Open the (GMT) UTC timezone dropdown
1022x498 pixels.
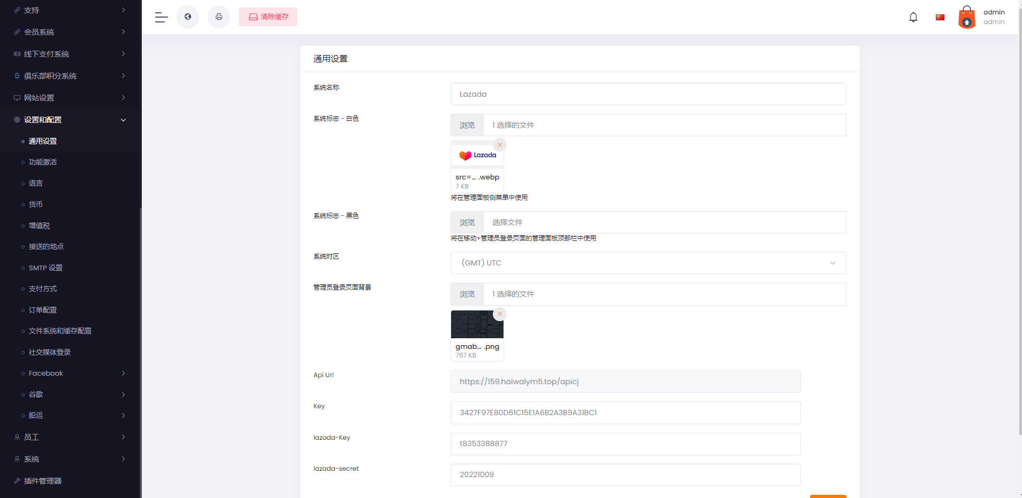(647, 262)
